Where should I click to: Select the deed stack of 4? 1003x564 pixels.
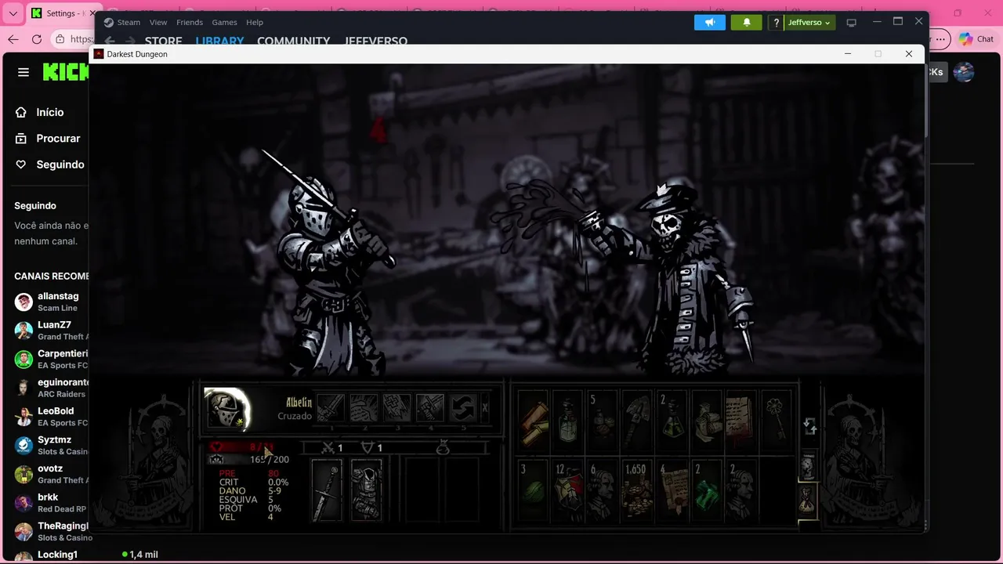click(672, 490)
